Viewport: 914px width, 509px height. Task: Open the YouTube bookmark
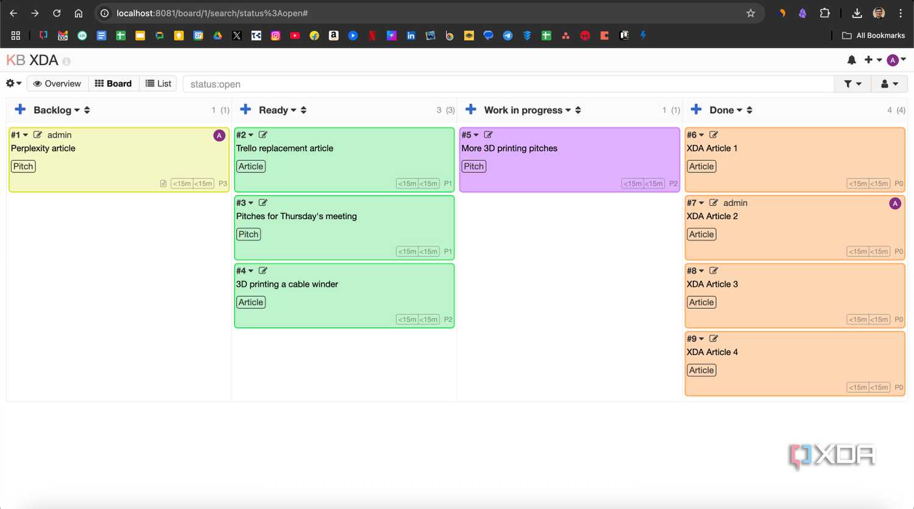click(295, 35)
